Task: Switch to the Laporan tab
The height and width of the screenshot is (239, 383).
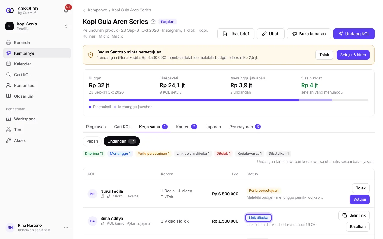Action: [x=213, y=127]
